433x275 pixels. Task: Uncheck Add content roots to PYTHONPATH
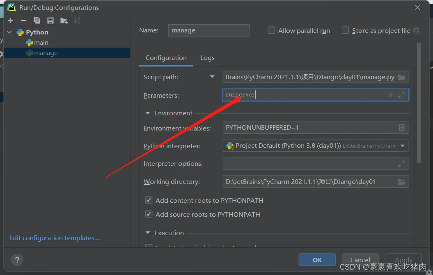[x=149, y=200]
